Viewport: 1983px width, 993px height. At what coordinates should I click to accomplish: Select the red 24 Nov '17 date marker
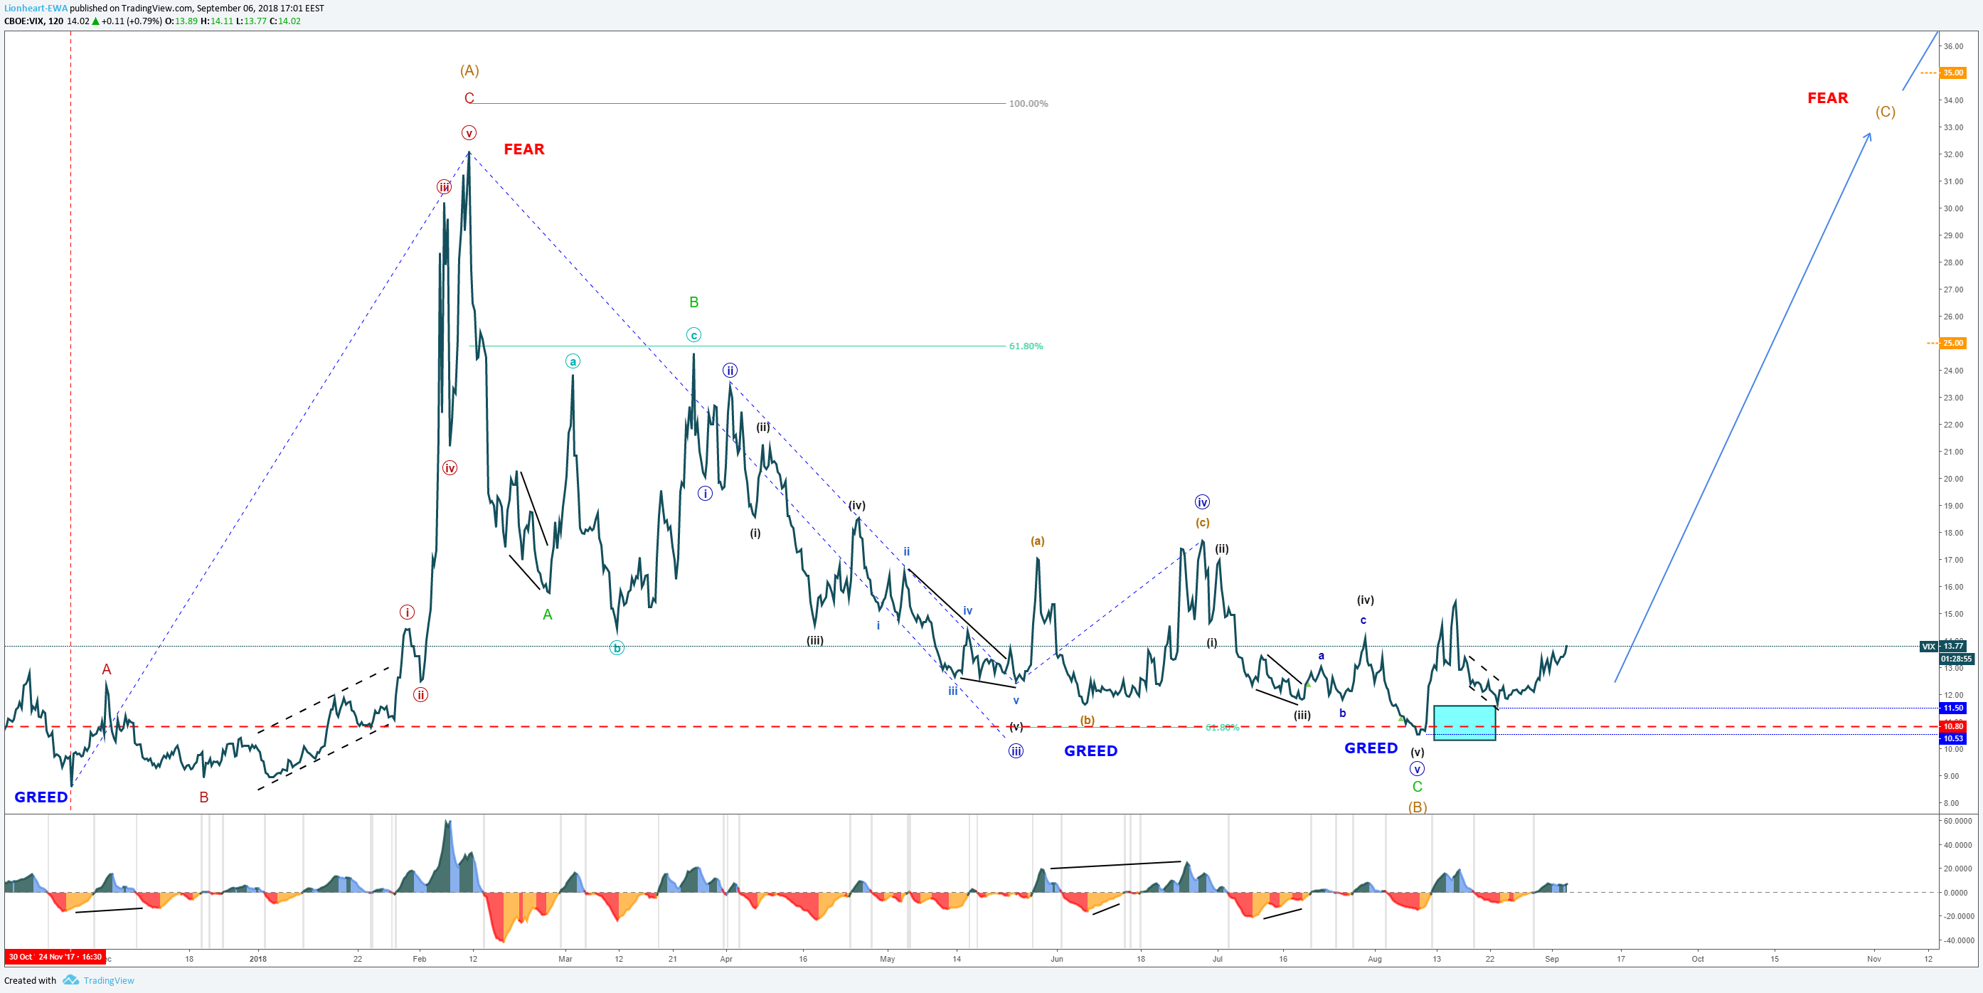[69, 957]
